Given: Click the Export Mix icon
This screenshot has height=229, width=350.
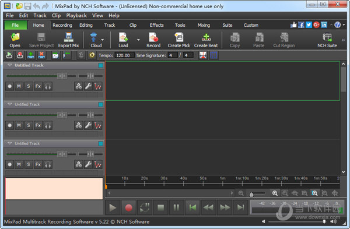Looking at the screenshot, I should click(x=68, y=40).
